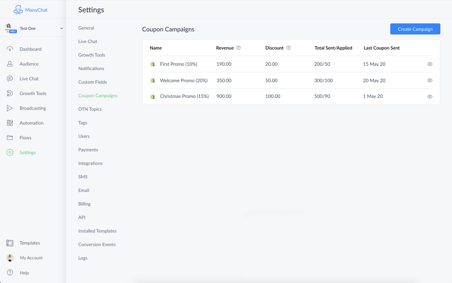The image size is (452, 283).
Task: Click Shopify icon beside Welcome Promo (20%)
Action: [x=153, y=80]
